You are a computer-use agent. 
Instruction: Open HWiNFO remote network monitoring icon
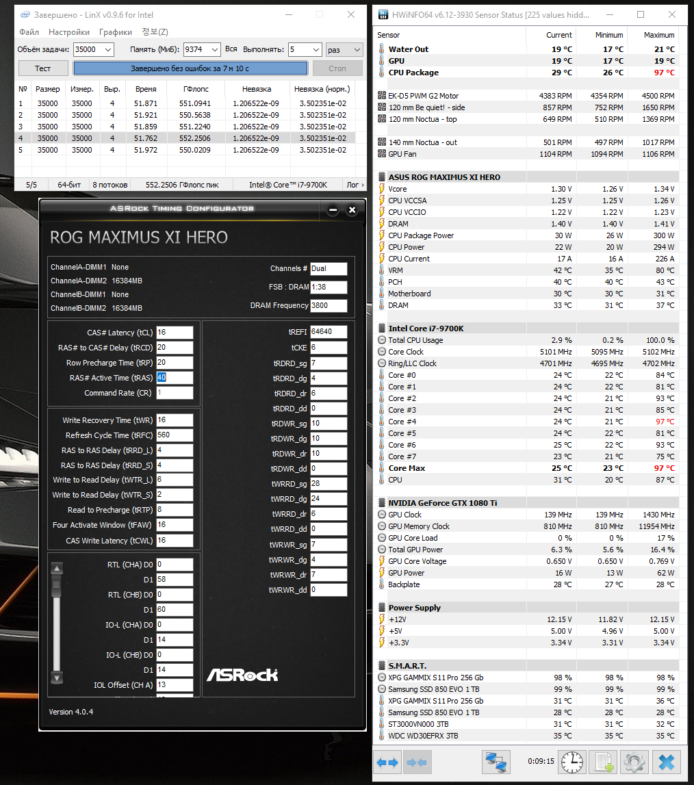pos(496,762)
